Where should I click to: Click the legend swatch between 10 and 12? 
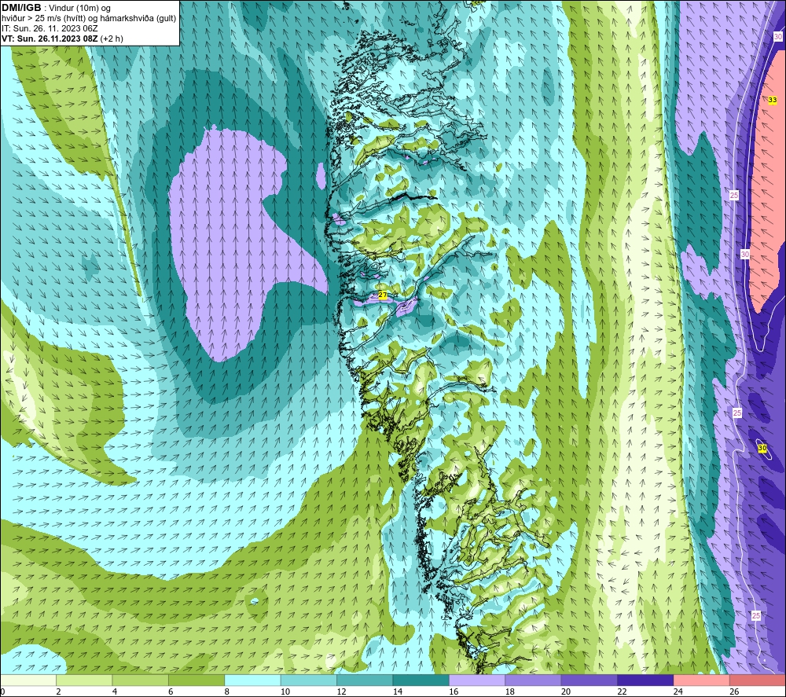point(309,680)
